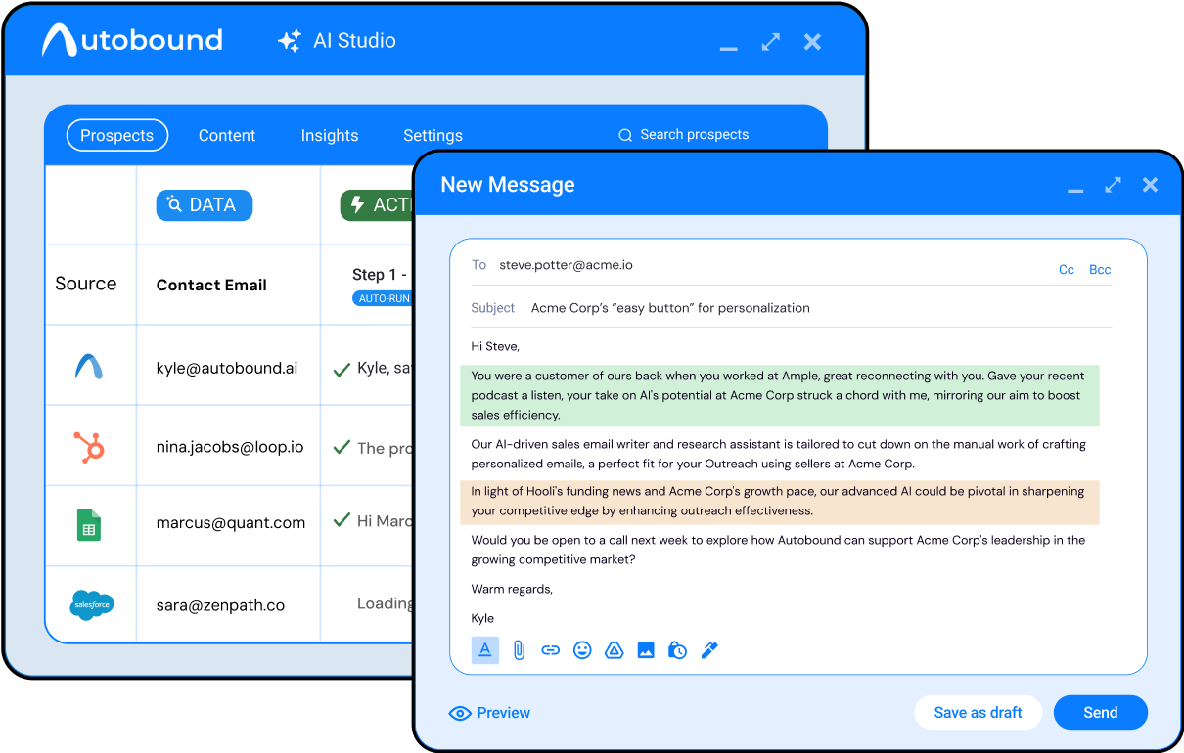Add Bcc recipients
Image resolution: width=1184 pixels, height=753 pixels.
click(1100, 270)
